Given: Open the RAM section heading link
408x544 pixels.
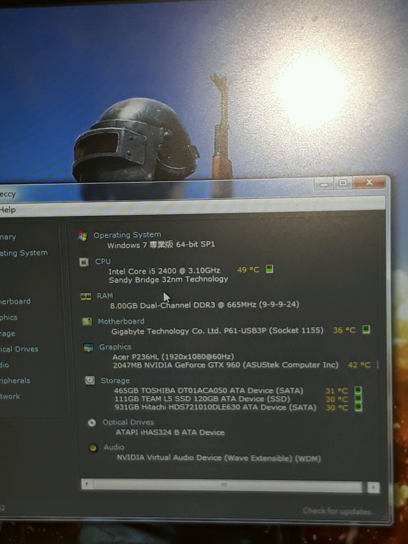Looking at the screenshot, I should point(105,296).
